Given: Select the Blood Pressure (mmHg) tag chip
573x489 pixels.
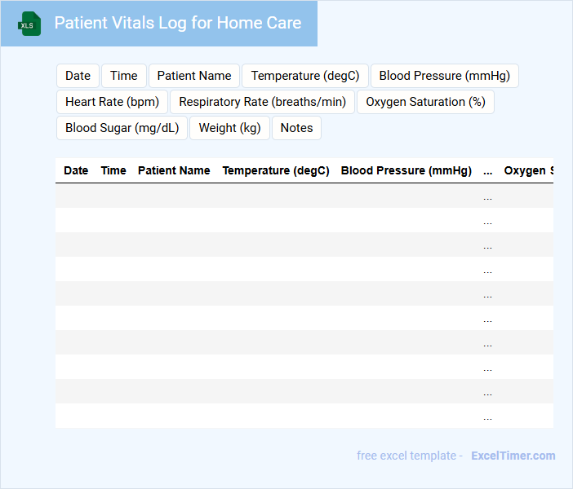Looking at the screenshot, I should click(444, 76).
